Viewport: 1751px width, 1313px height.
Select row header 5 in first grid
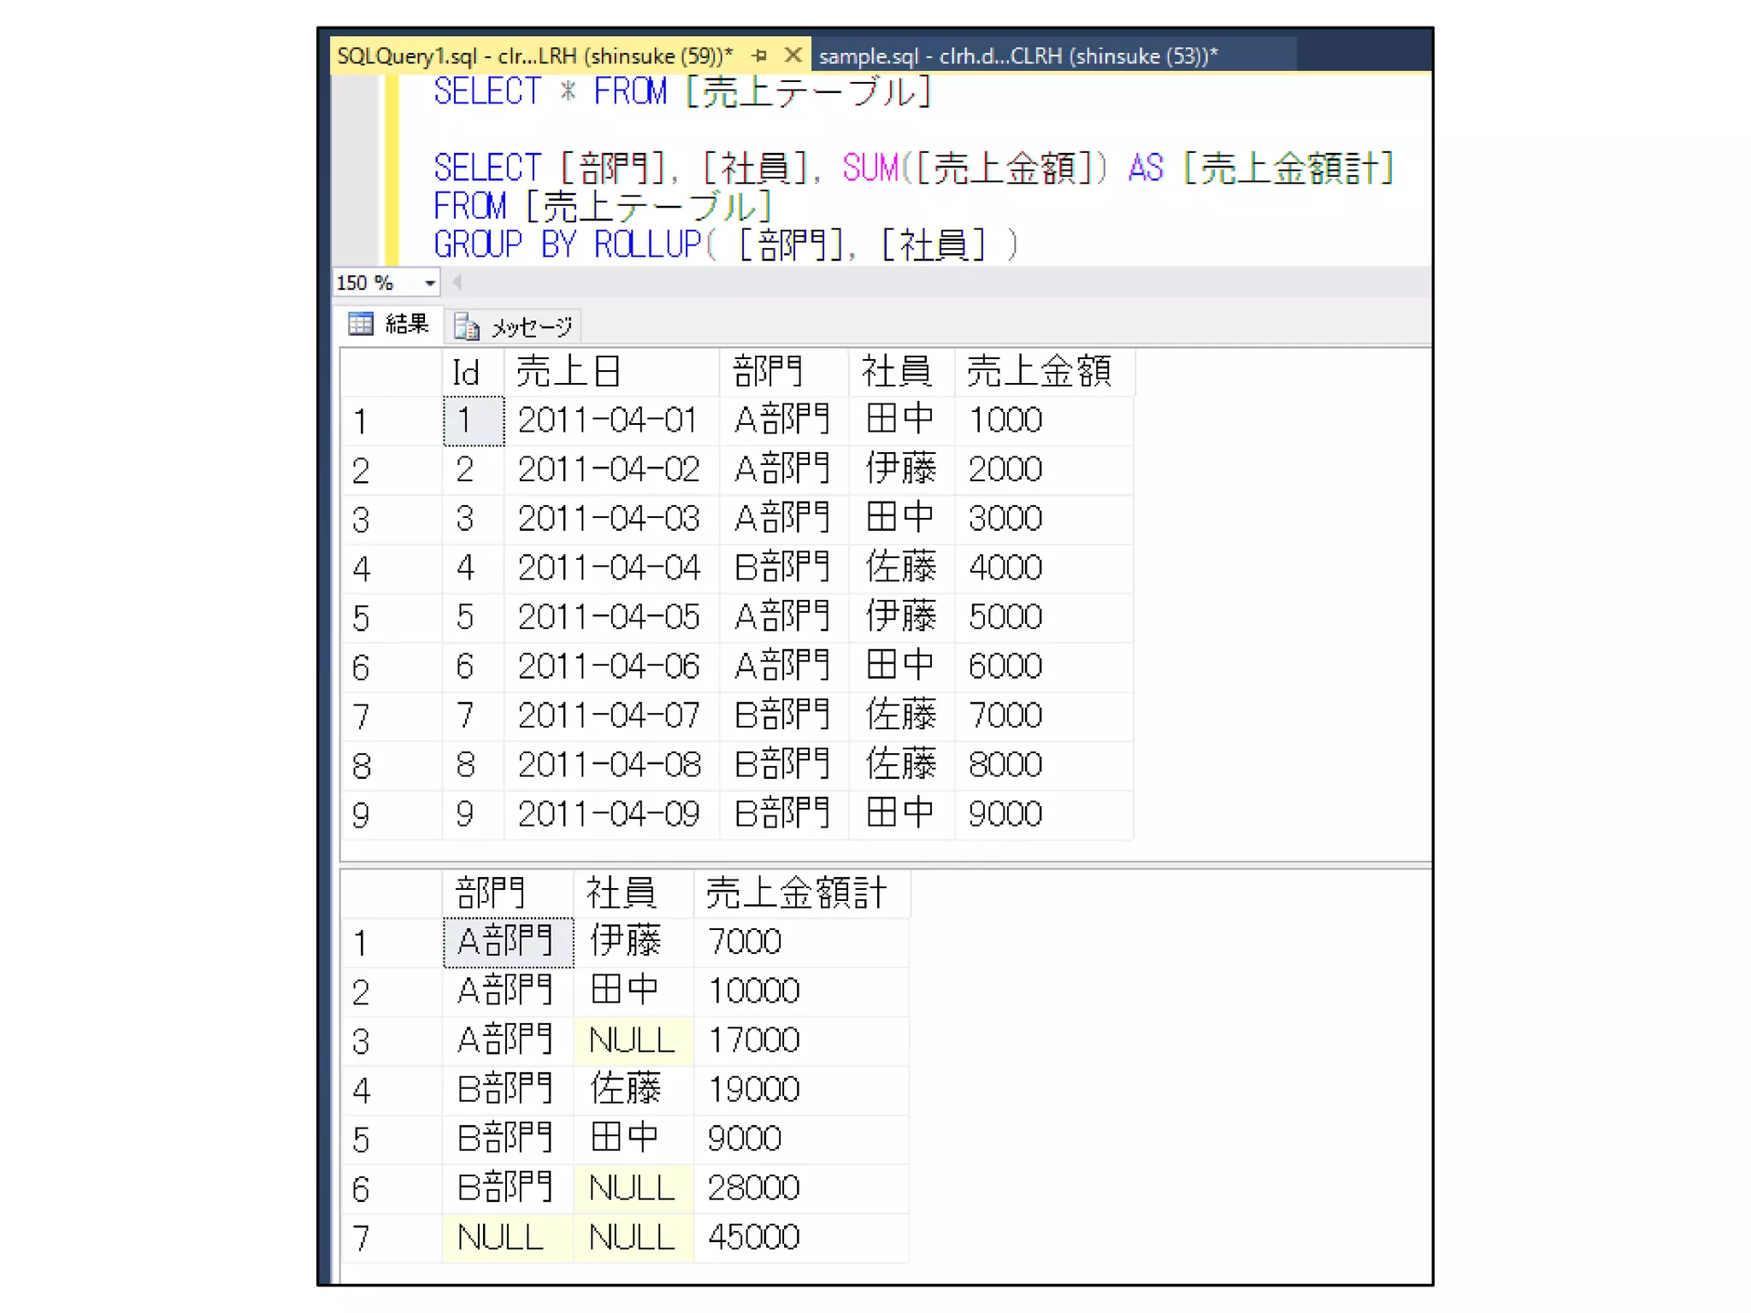point(363,618)
